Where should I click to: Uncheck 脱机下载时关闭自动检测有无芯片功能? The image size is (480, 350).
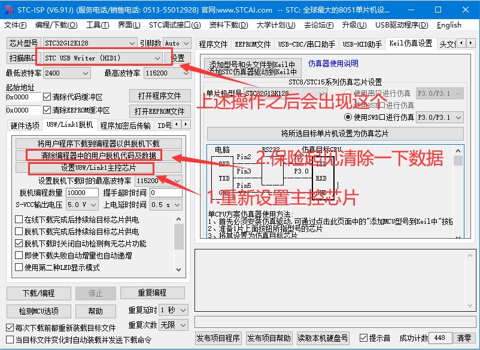pos(19,244)
